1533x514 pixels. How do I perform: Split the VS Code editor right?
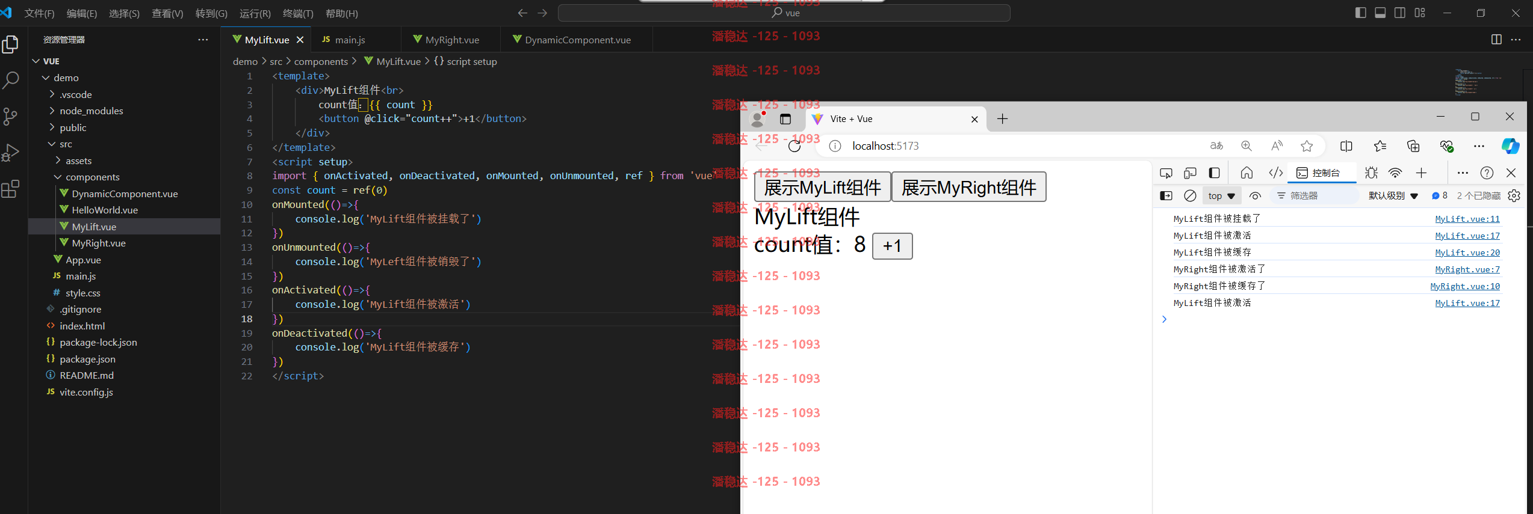pyautogui.click(x=1496, y=40)
